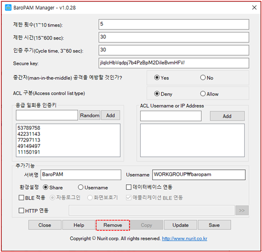This screenshot has width=262, height=252.
Task: Click the Secure key input field
Action: pos(174,63)
